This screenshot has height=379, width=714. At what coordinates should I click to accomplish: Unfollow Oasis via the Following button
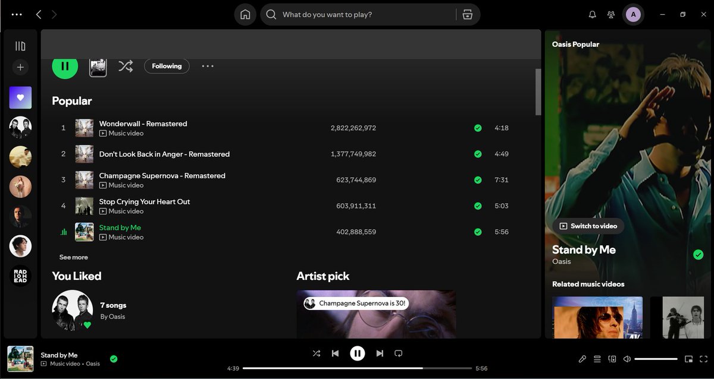(x=167, y=66)
